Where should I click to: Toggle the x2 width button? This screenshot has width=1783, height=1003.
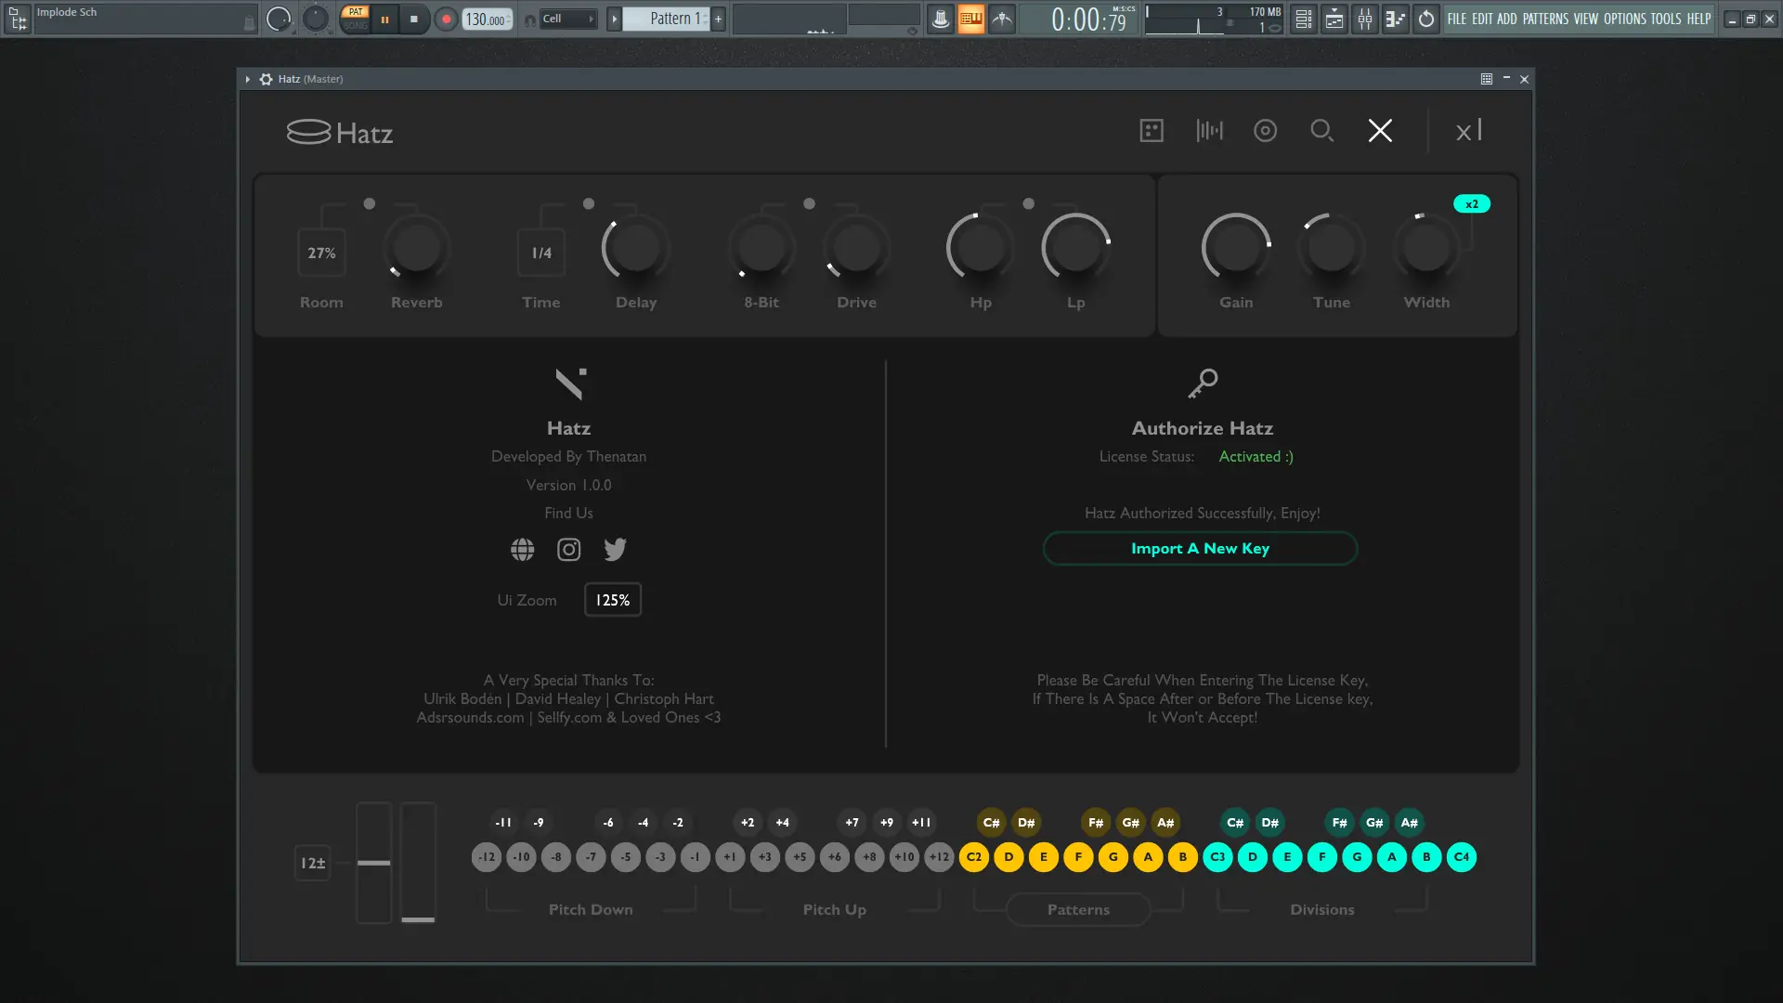[1471, 204]
